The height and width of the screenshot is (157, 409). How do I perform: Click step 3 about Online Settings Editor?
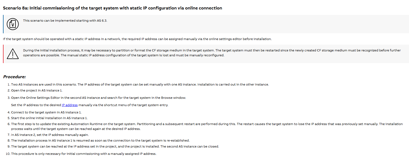[x=98, y=98]
